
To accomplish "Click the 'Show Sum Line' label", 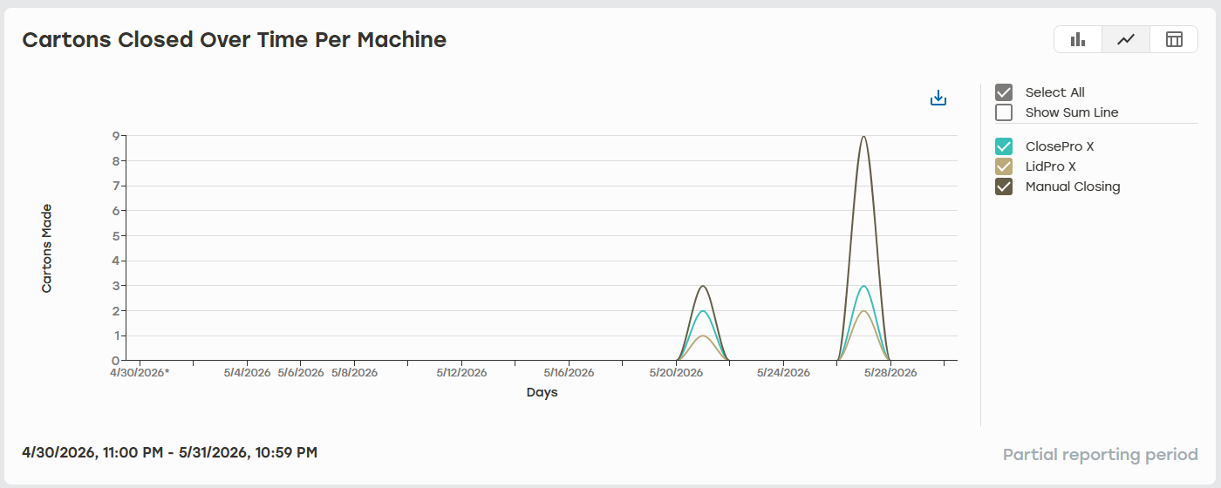I will [x=1072, y=112].
